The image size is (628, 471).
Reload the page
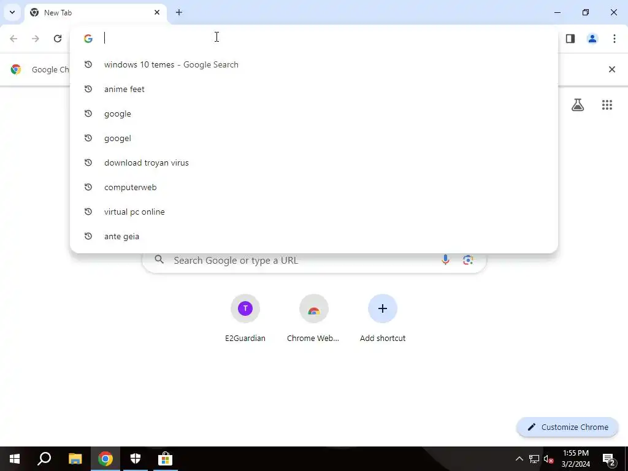(58, 39)
